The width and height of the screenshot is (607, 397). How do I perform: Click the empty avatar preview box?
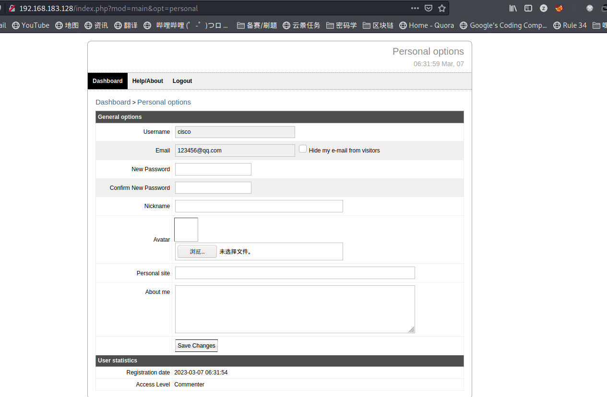[x=186, y=230]
